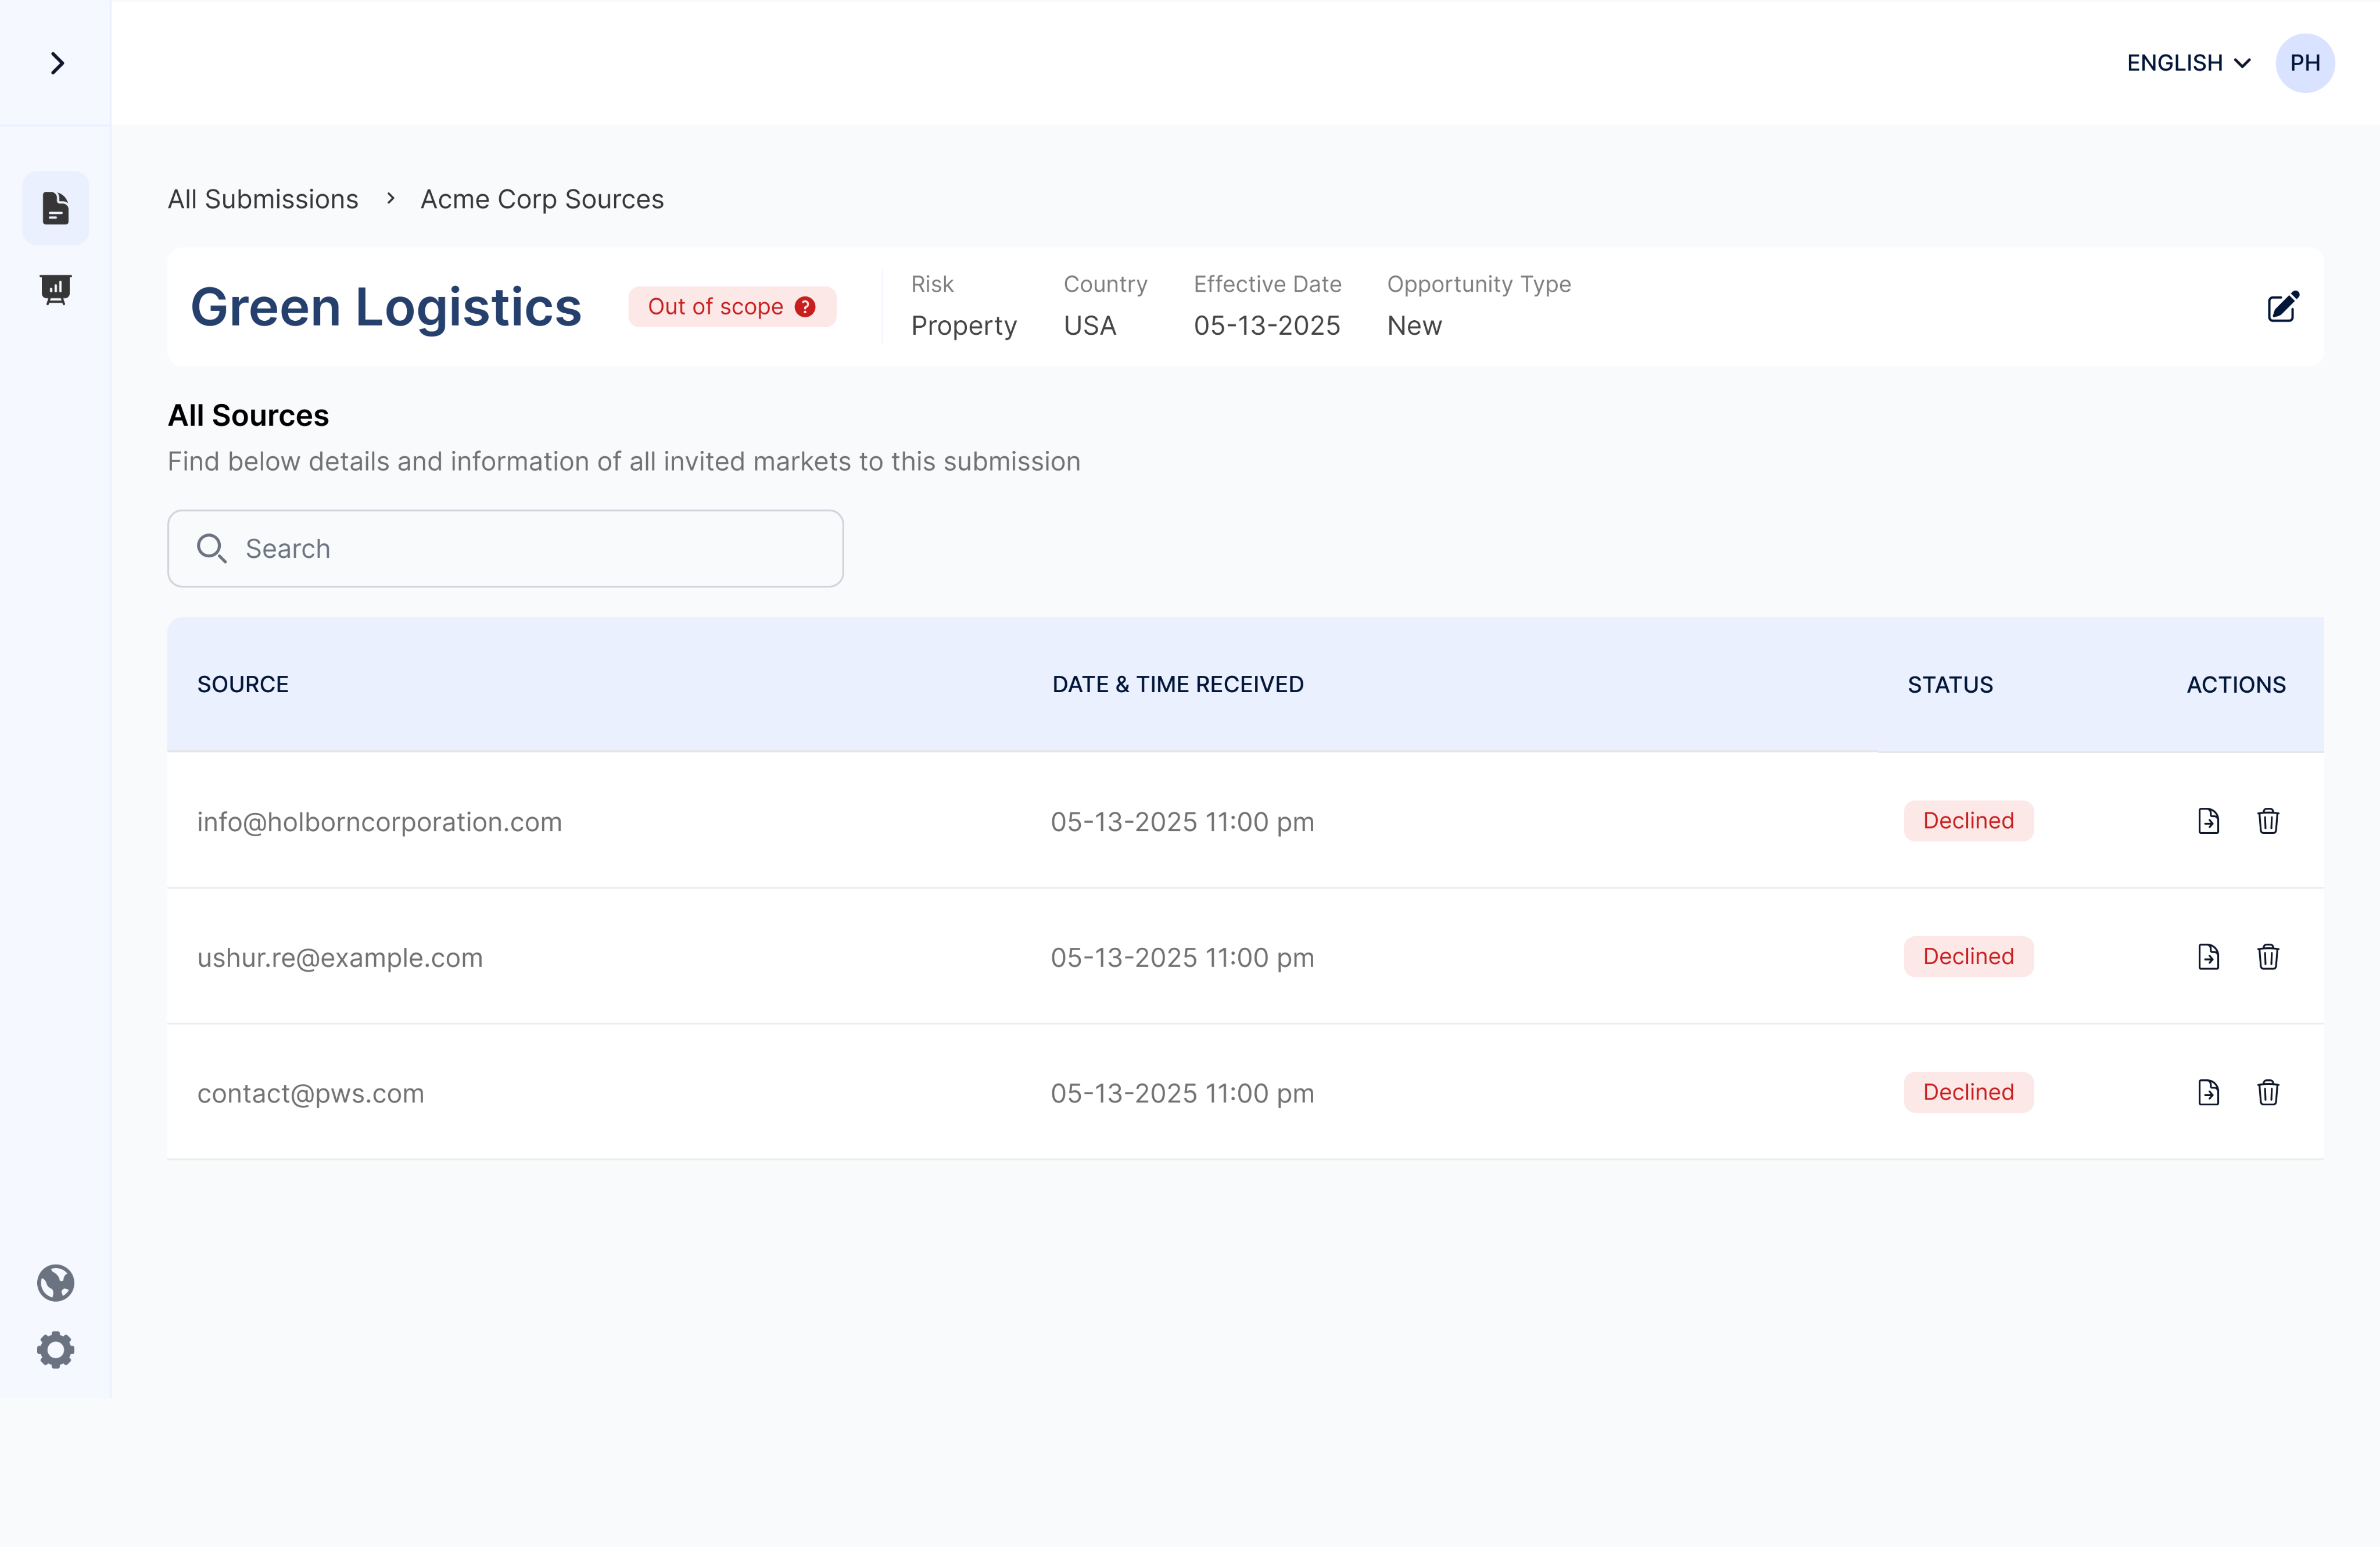Open document for contact@pws.com source

2208,1092
